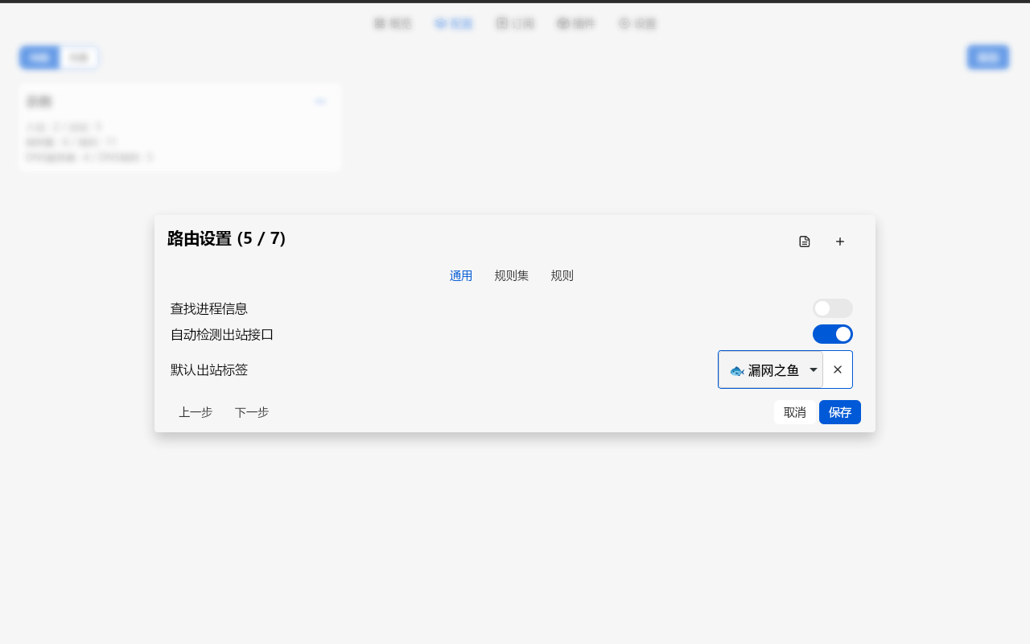Click the blue 保存 button
The image size is (1030, 644).
coord(840,412)
